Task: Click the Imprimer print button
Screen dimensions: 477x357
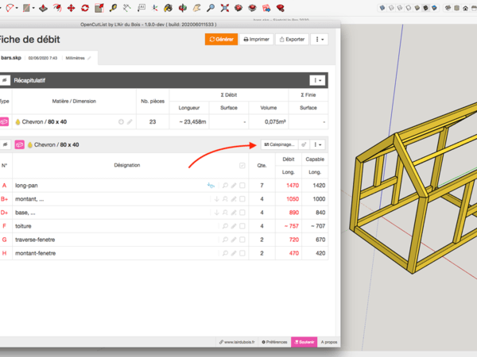Action: [x=257, y=39]
